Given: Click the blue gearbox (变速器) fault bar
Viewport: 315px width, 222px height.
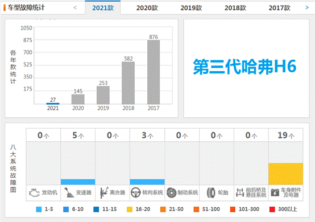Looking at the screenshot, I should click(78, 182).
